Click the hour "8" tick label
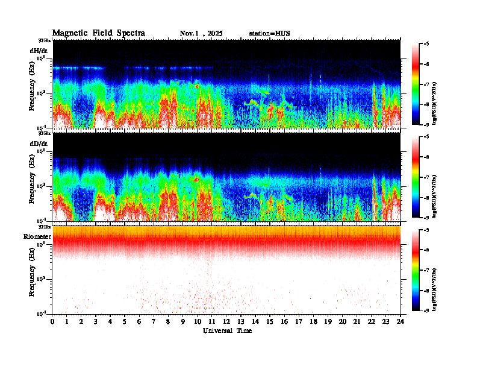Image resolution: width=477 pixels, height=369 pixels. 168,321
